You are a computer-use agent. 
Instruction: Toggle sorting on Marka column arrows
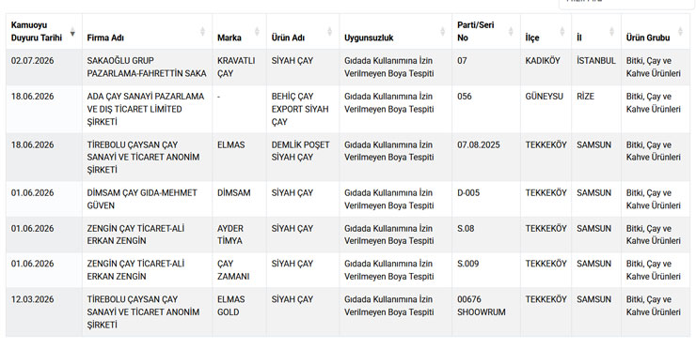[257, 32]
